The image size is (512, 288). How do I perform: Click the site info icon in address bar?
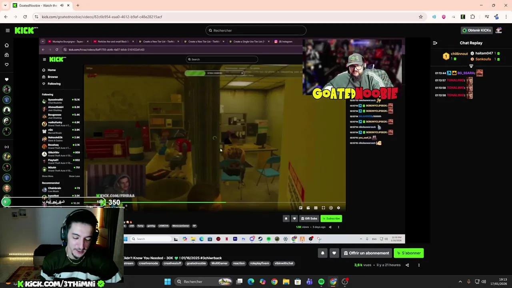[x=36, y=17]
